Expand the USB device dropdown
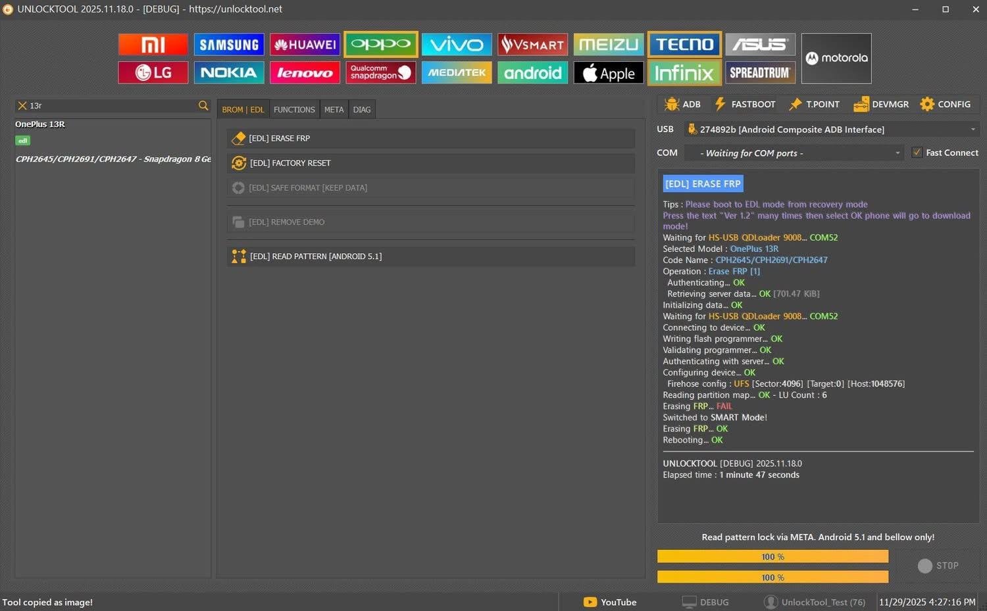Viewport: 987px width, 611px height. pos(973,130)
